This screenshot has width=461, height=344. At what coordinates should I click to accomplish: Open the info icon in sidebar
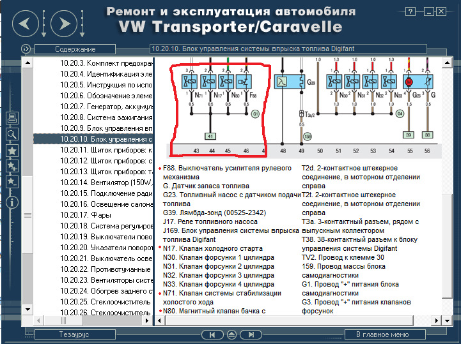(x=12, y=202)
